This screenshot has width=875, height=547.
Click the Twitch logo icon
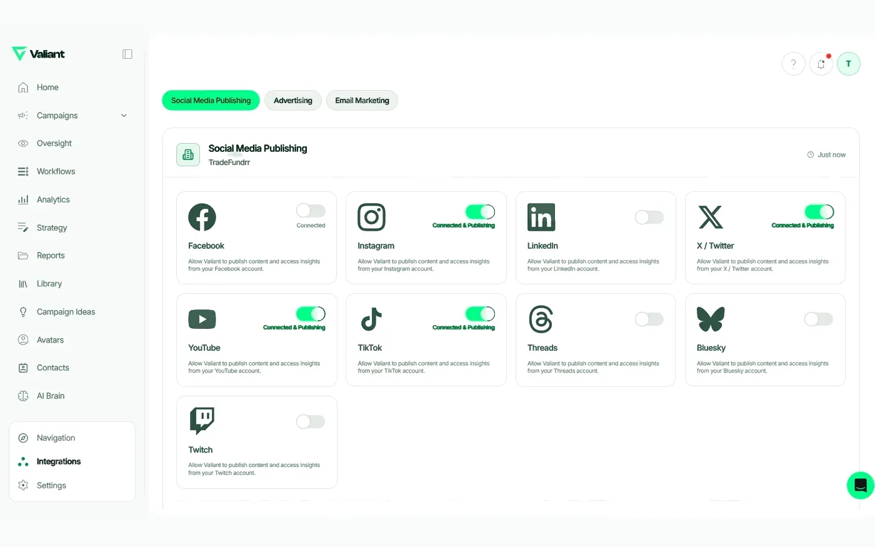point(202,421)
